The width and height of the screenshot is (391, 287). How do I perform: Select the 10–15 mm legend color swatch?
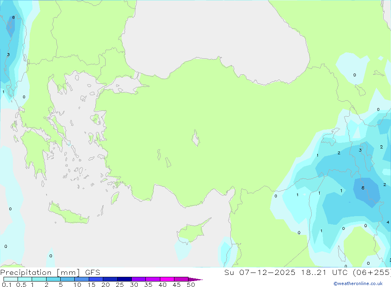click(x=82, y=279)
